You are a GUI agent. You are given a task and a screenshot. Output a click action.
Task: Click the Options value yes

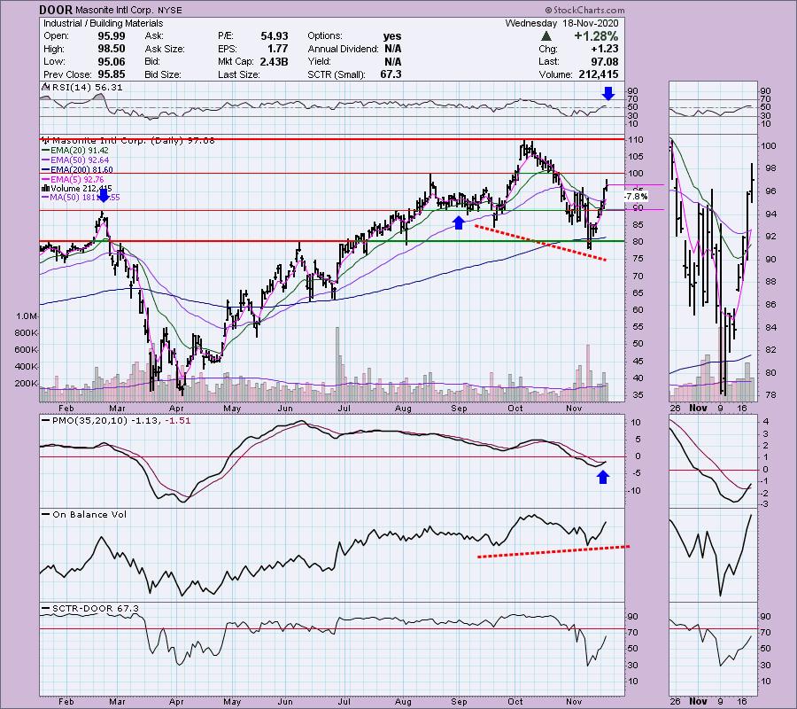(x=392, y=36)
